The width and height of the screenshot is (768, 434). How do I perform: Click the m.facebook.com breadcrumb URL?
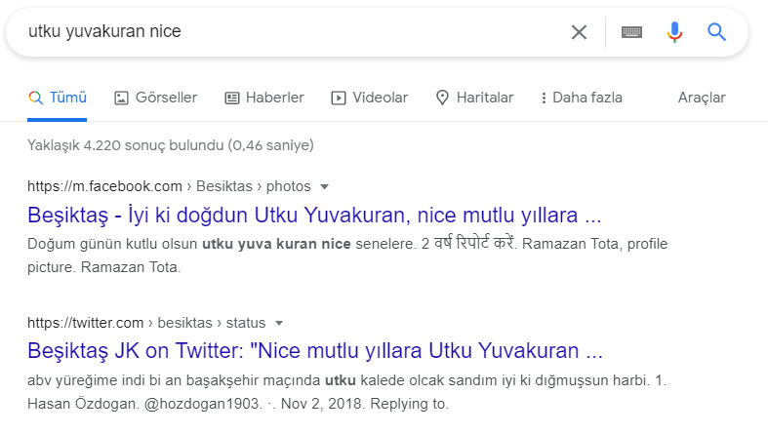coord(105,186)
